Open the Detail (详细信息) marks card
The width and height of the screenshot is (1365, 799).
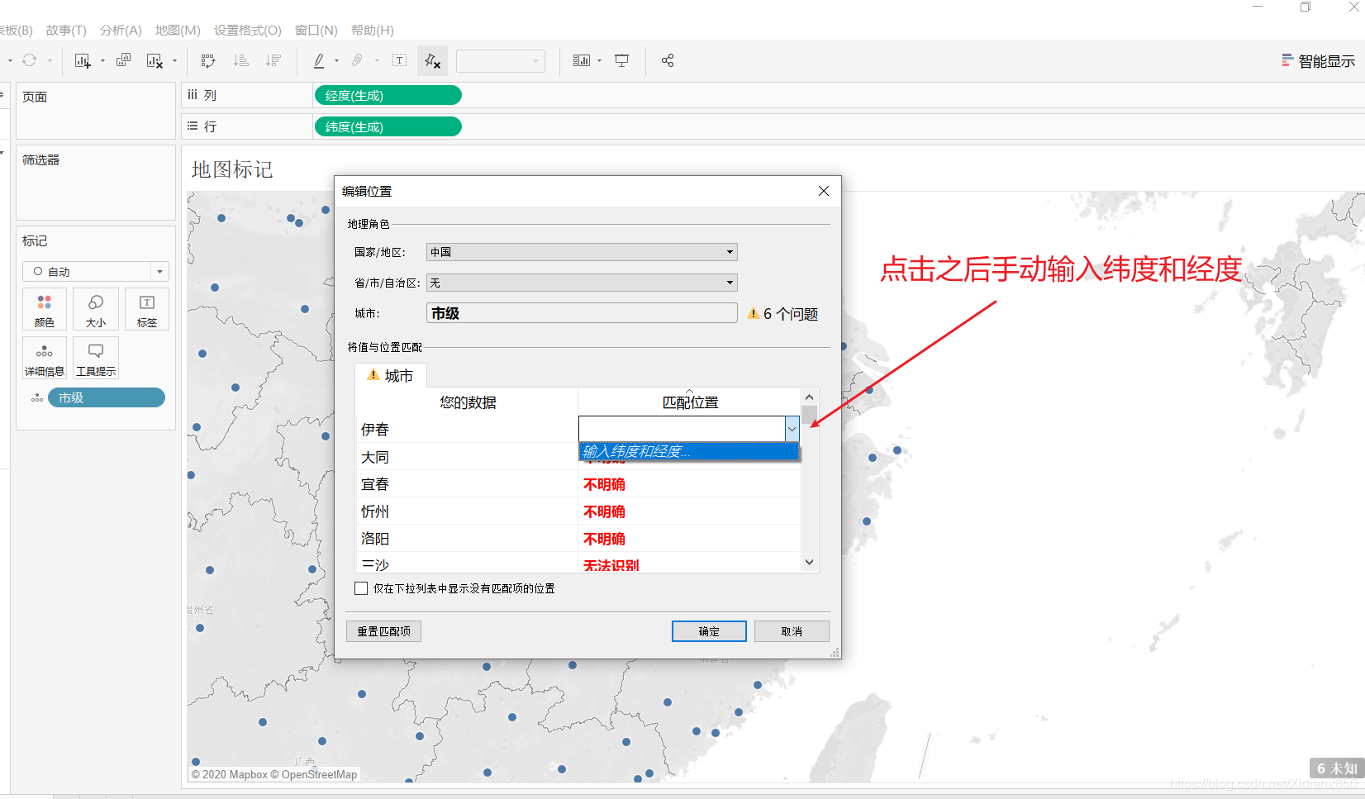click(45, 358)
